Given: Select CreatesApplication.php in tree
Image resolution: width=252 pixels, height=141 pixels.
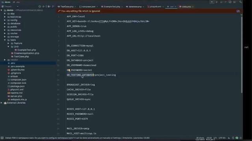Looking at the screenshot, I should (26, 53).
